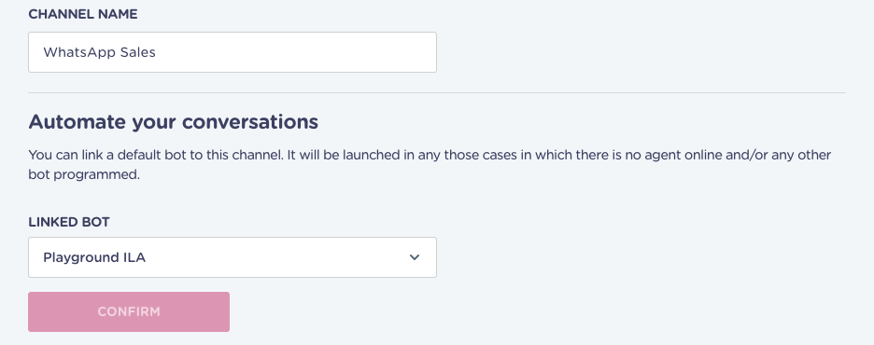
Task: Confirm the linked bot settings
Action: point(129,311)
